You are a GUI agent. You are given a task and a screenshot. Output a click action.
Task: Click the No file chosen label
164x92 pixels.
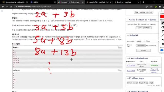pyautogui.click(x=151, y=46)
